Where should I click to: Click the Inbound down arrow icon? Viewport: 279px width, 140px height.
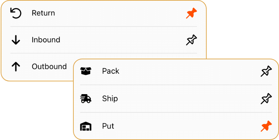pos(16,40)
